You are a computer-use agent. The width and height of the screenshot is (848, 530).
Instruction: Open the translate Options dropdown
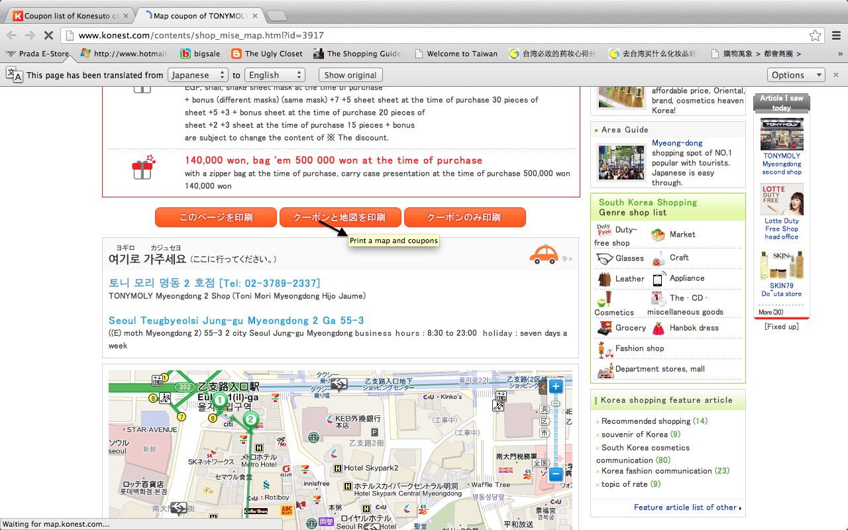796,75
